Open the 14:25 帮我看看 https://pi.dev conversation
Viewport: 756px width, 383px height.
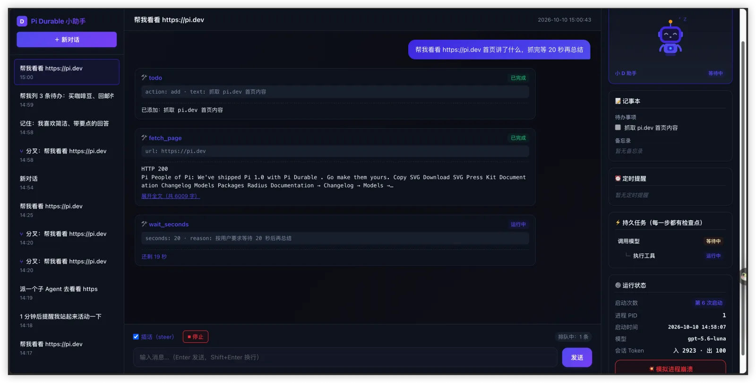[67, 210]
